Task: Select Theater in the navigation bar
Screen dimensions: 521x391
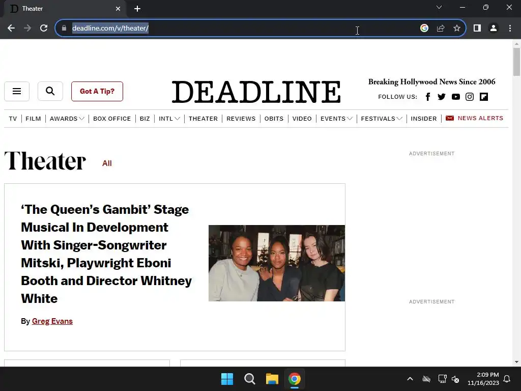Action: [x=203, y=119]
